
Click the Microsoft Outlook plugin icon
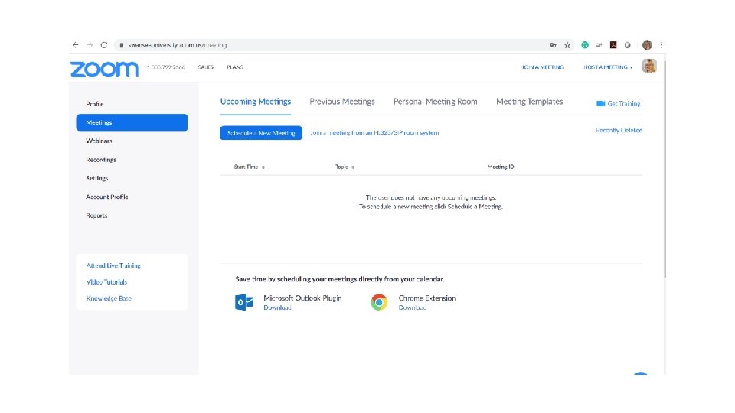243,302
